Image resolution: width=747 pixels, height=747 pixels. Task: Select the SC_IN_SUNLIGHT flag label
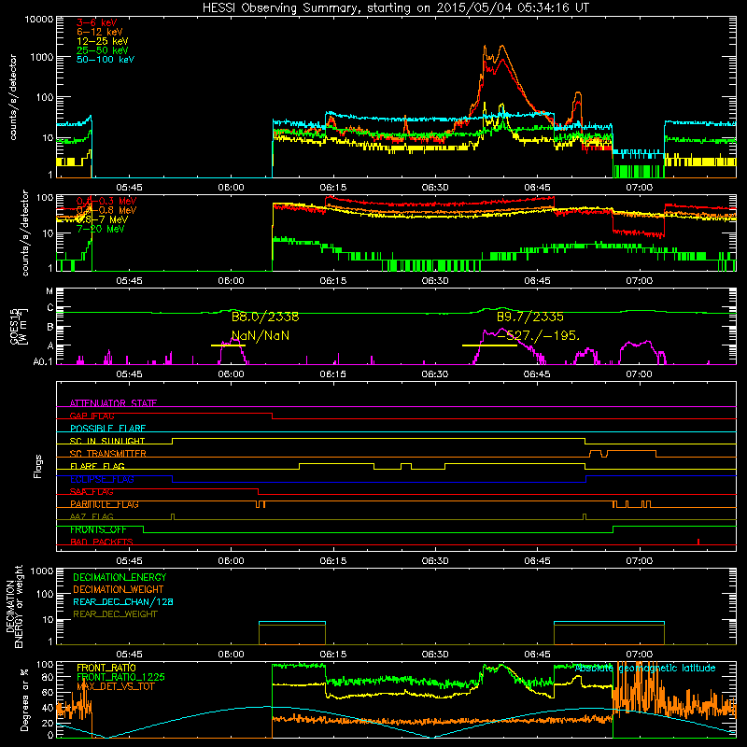click(x=107, y=441)
